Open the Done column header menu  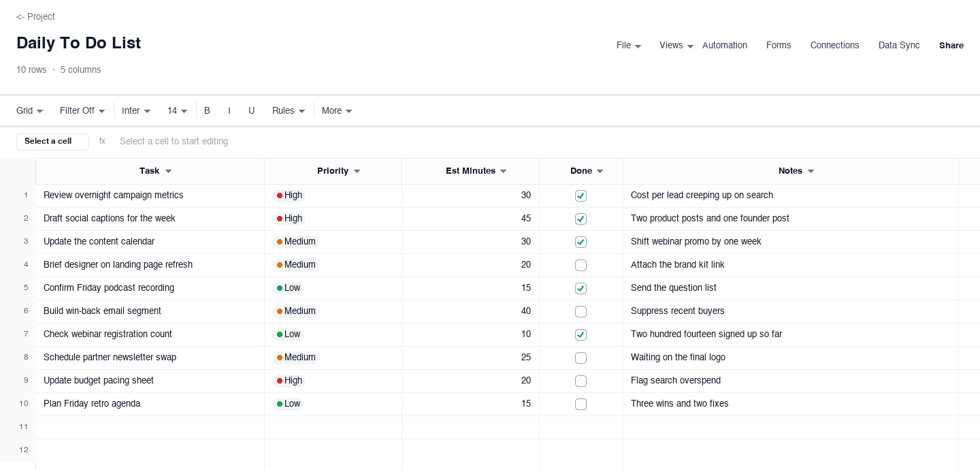pyautogui.click(x=600, y=172)
